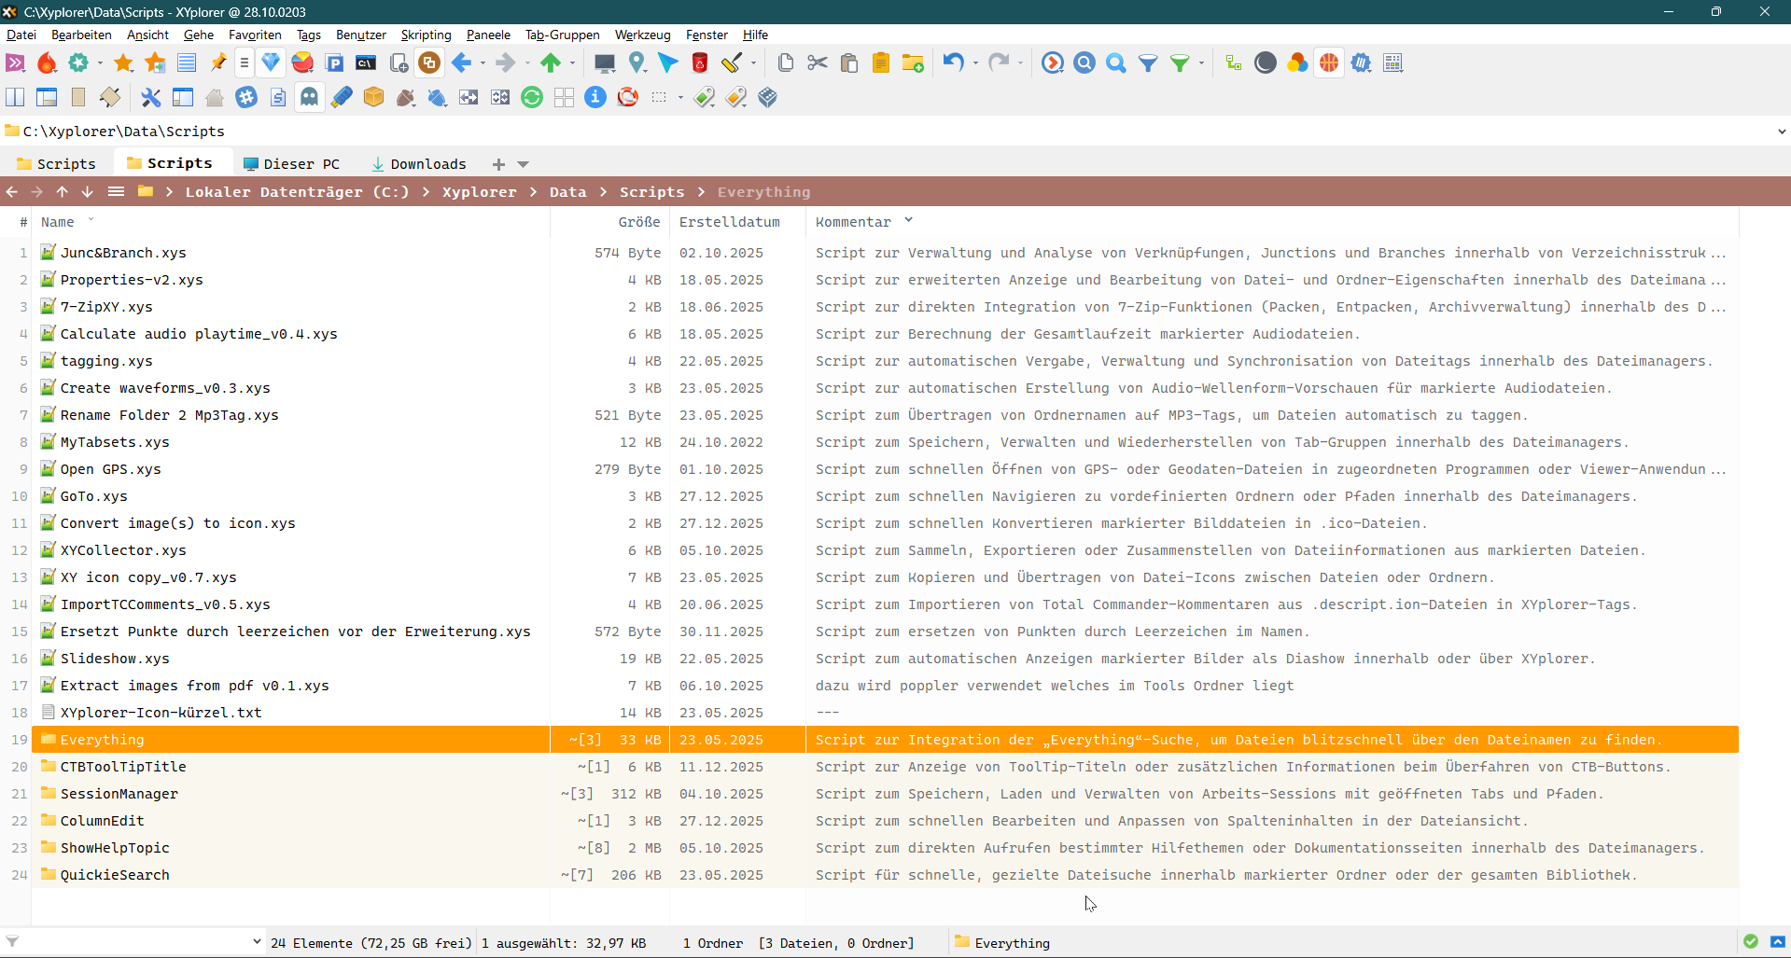This screenshot has width=1791, height=958.
Task: Select the SessionManager folder row
Action: tap(119, 794)
